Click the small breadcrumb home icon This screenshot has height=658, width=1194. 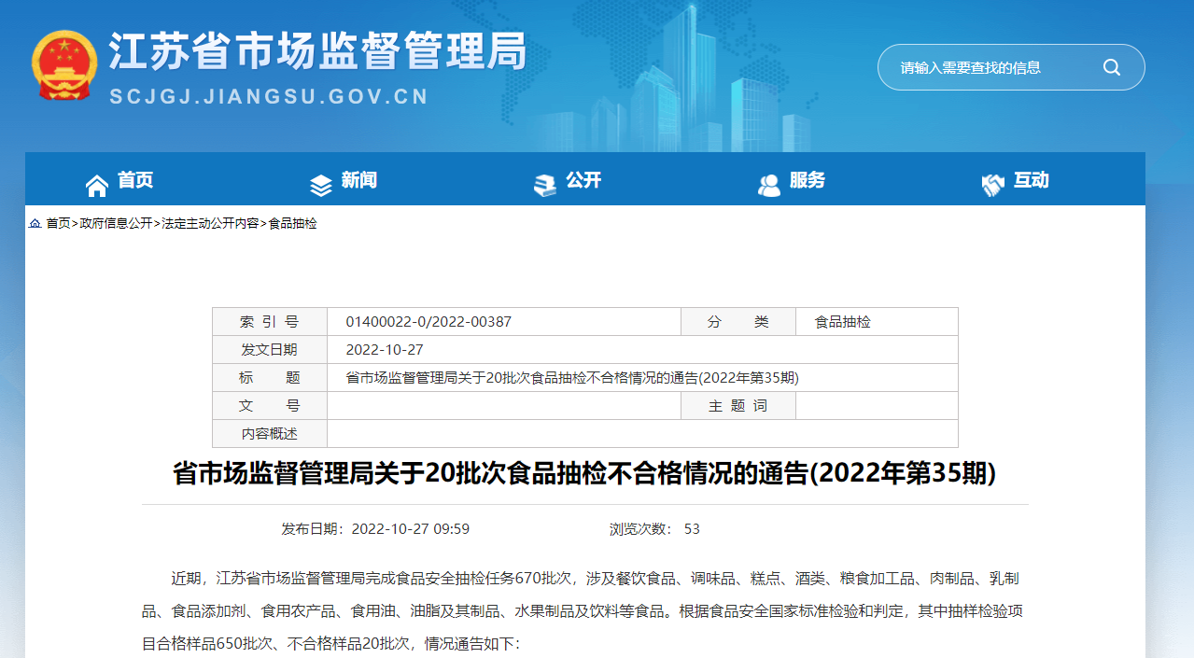point(35,224)
